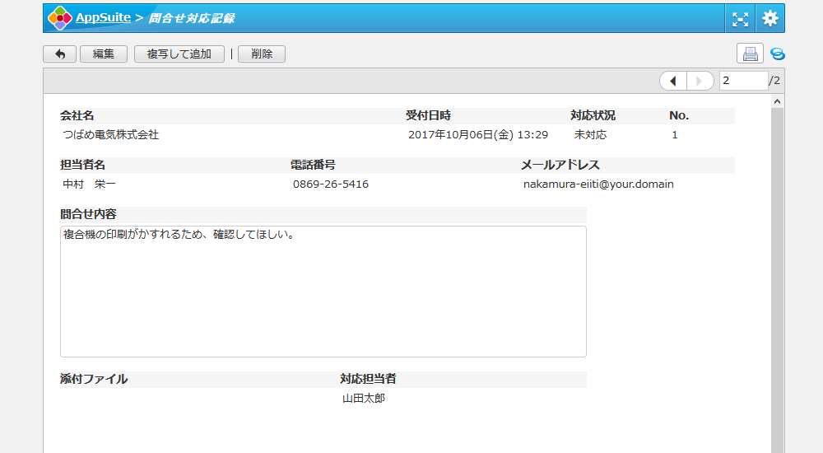The width and height of the screenshot is (823, 453).
Task: Toggle full-screen view with the arrows icon
Action: point(741,18)
